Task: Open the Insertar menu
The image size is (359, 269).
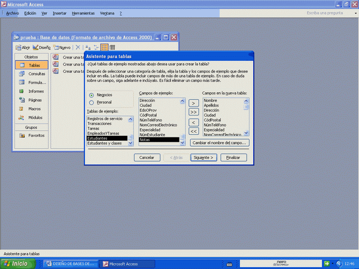Action: pos(59,13)
